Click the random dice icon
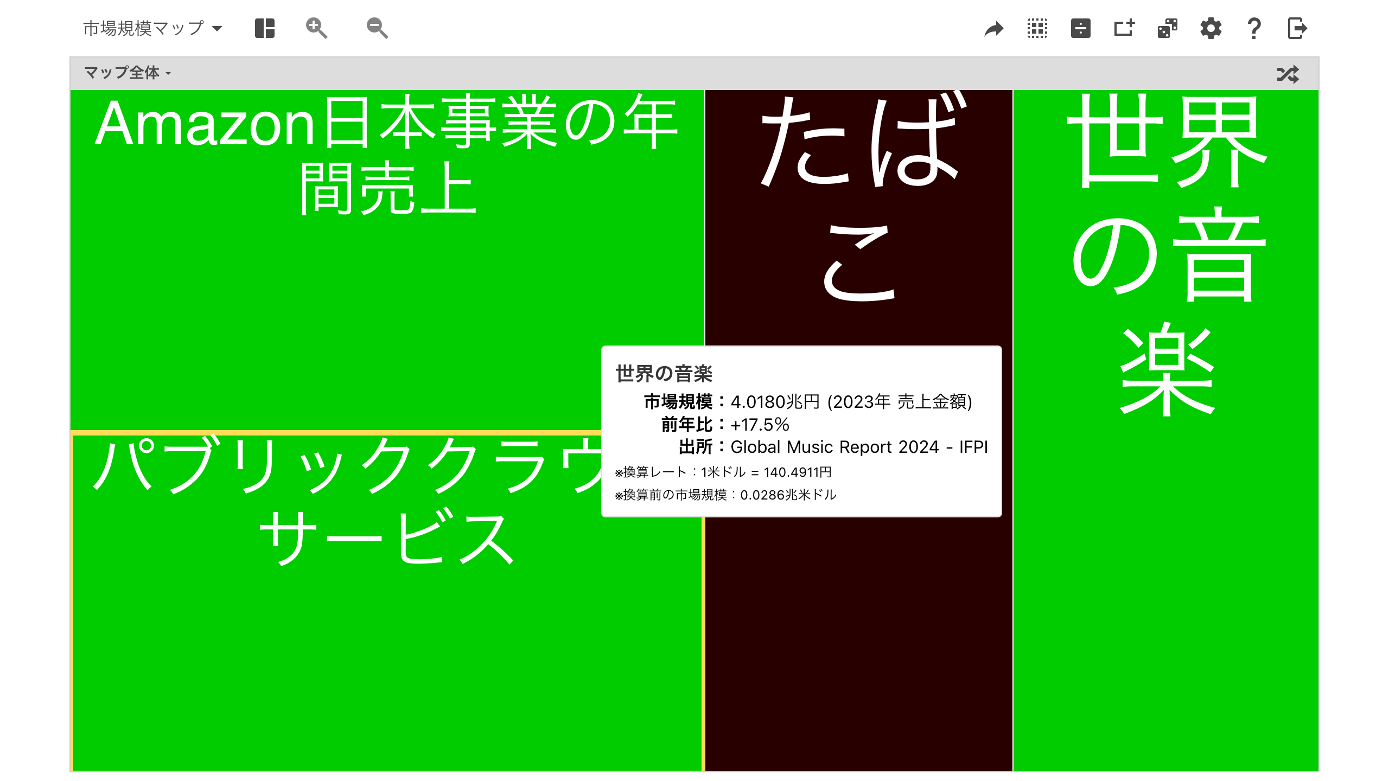This screenshot has width=1389, height=781. [1168, 28]
